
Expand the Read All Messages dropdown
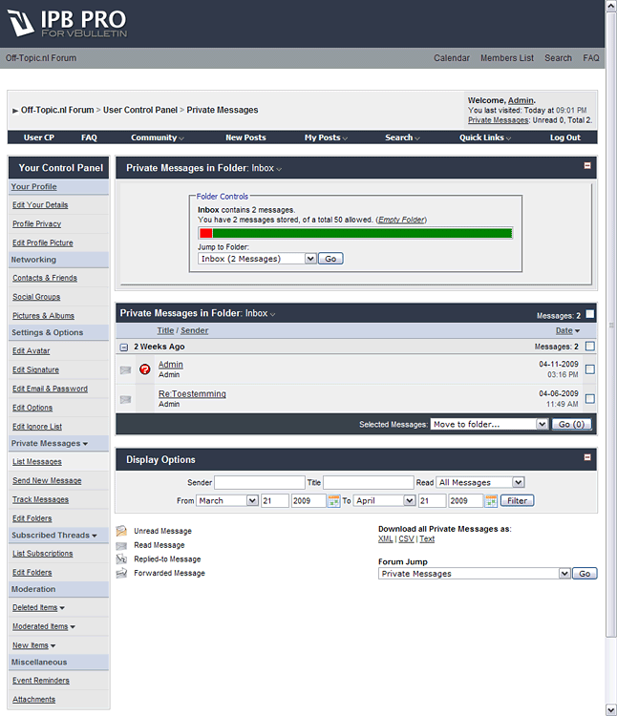pyautogui.click(x=480, y=483)
